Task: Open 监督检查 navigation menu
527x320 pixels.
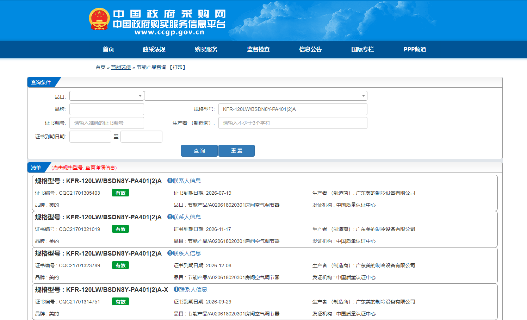Action: point(258,49)
